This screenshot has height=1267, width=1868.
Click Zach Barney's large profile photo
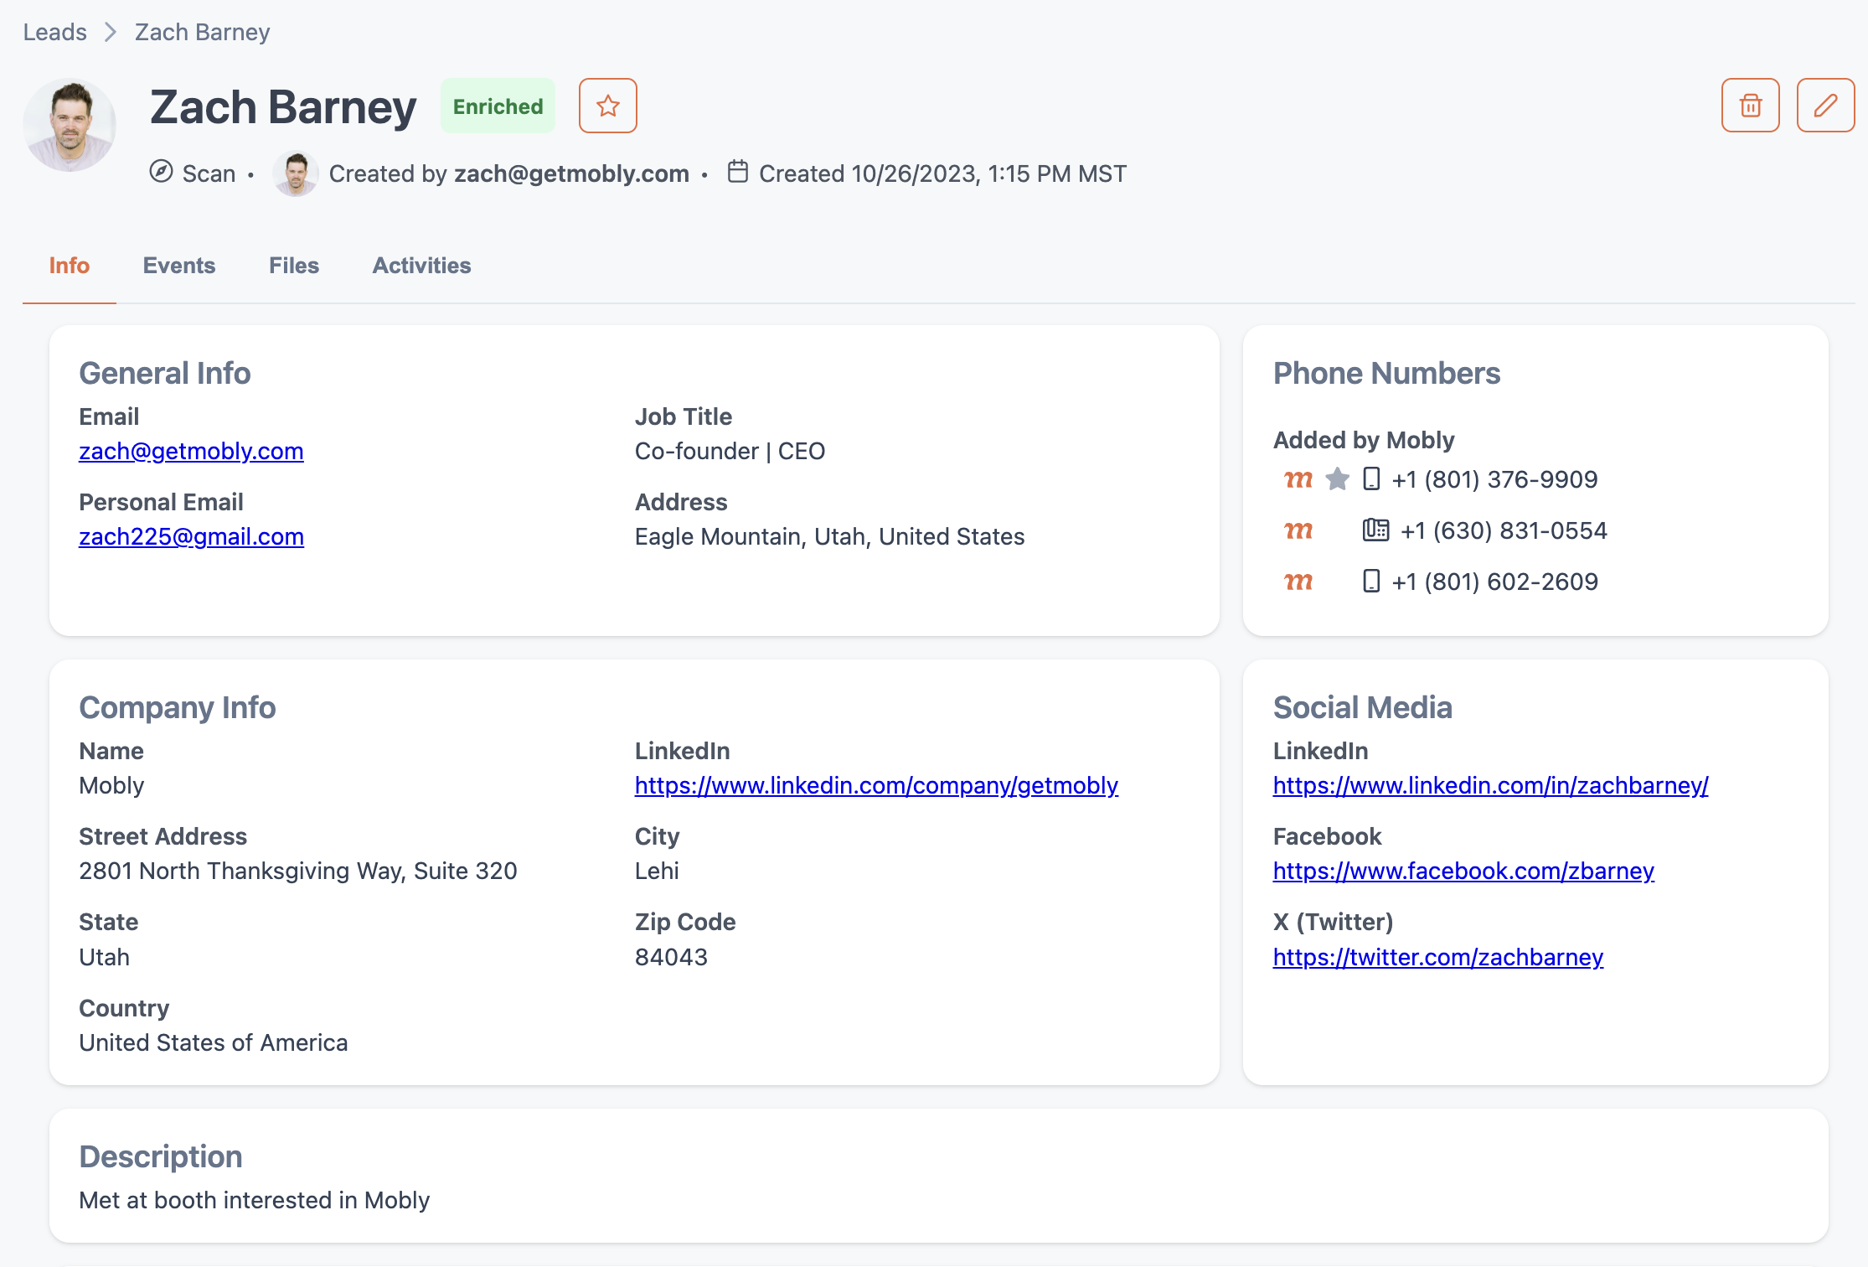coord(70,125)
